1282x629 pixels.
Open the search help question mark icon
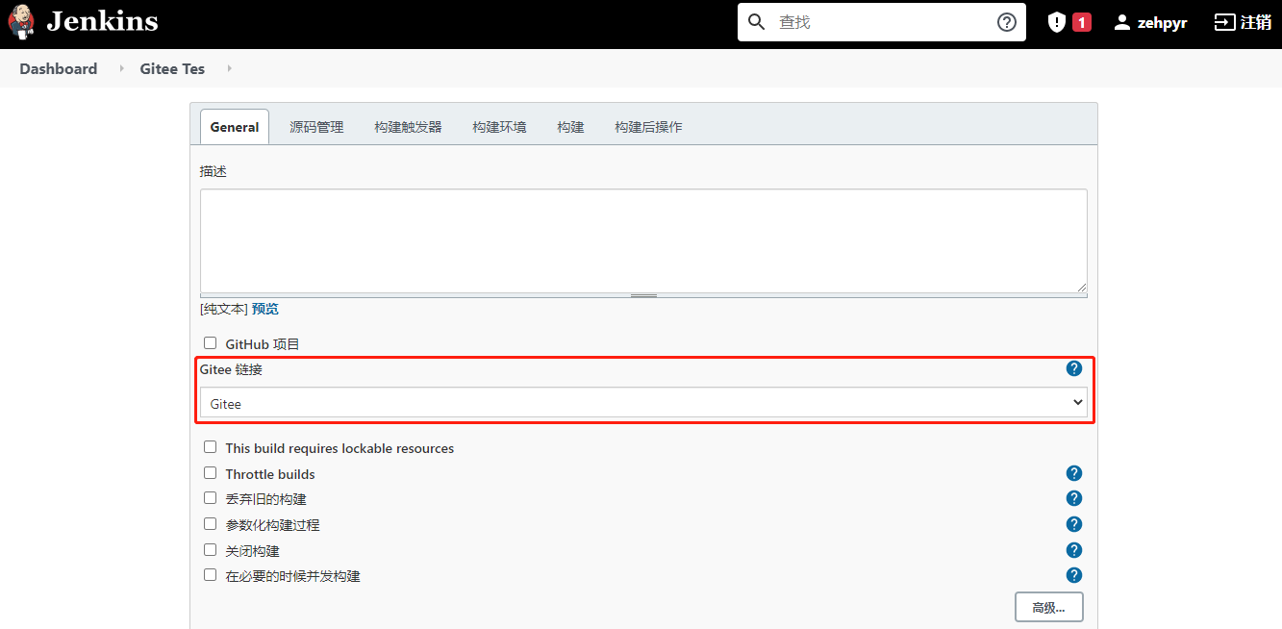click(1007, 21)
